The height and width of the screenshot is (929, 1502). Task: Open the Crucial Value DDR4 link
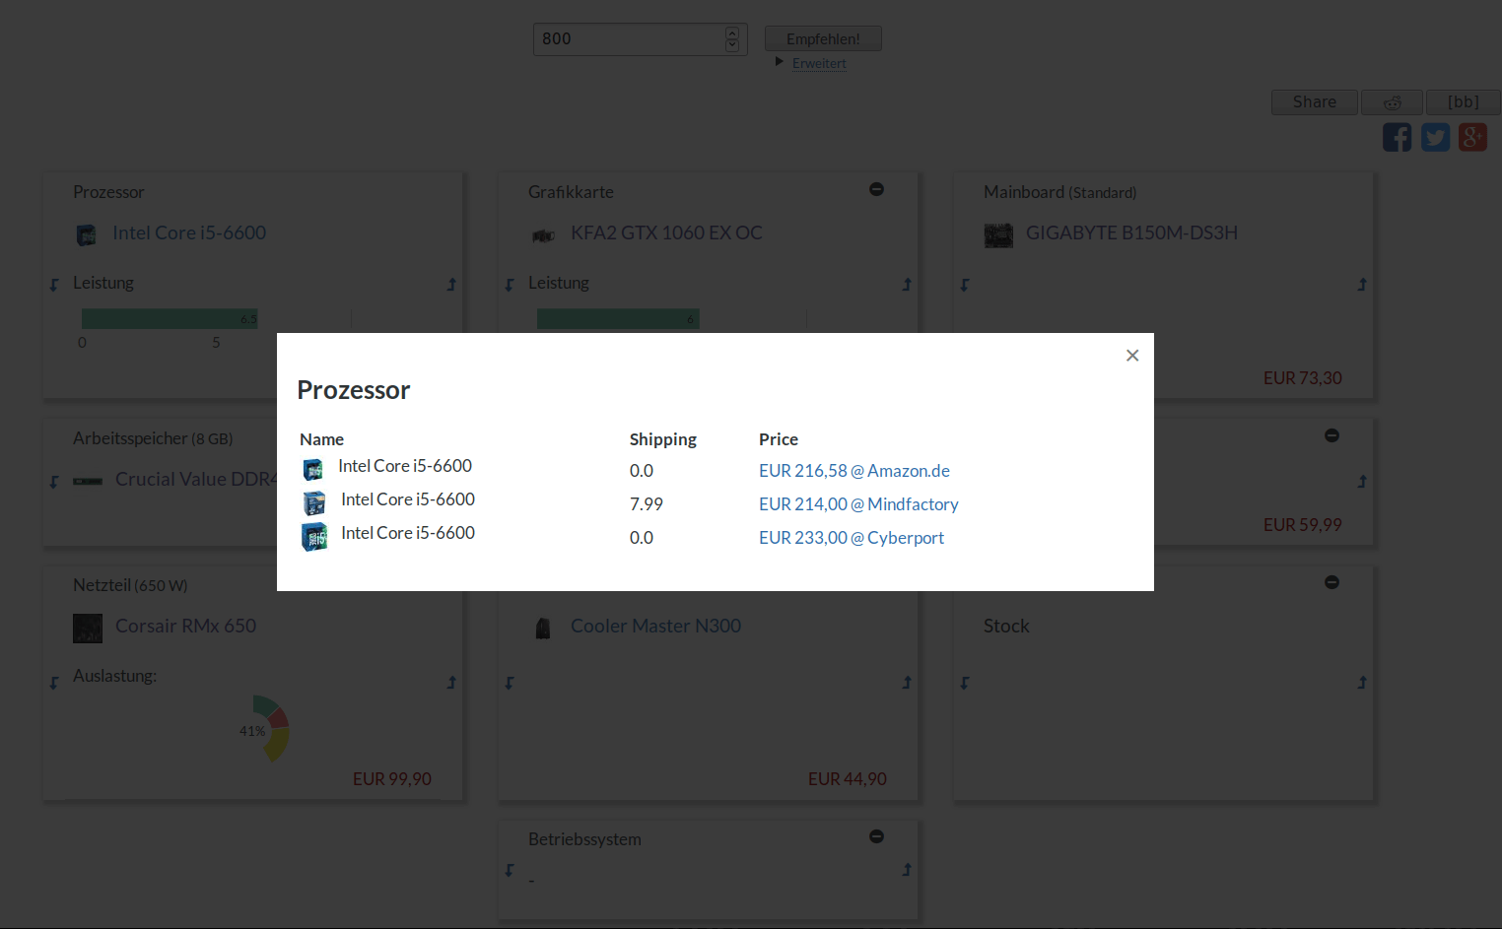[x=197, y=480]
